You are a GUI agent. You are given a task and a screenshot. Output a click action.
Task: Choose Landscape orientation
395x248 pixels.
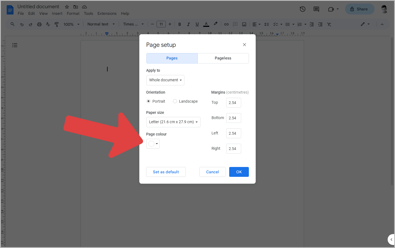(x=175, y=101)
